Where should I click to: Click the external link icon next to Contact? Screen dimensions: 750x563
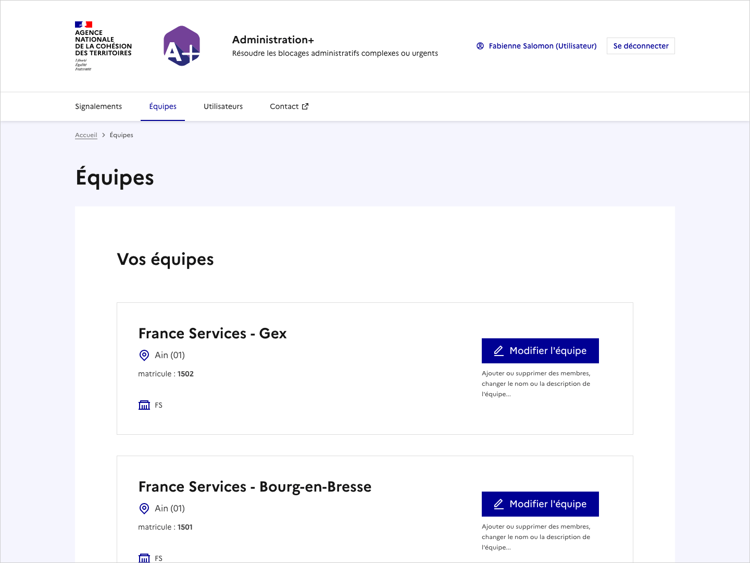tap(305, 106)
